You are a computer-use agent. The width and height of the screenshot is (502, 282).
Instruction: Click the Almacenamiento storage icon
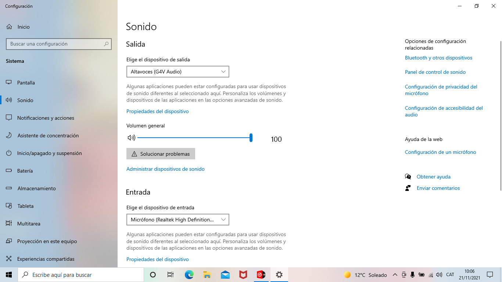9,188
